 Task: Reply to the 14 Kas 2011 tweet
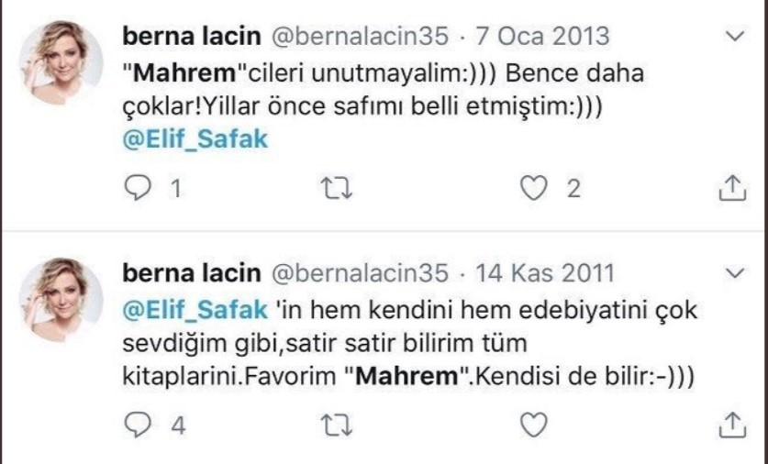pos(136,424)
